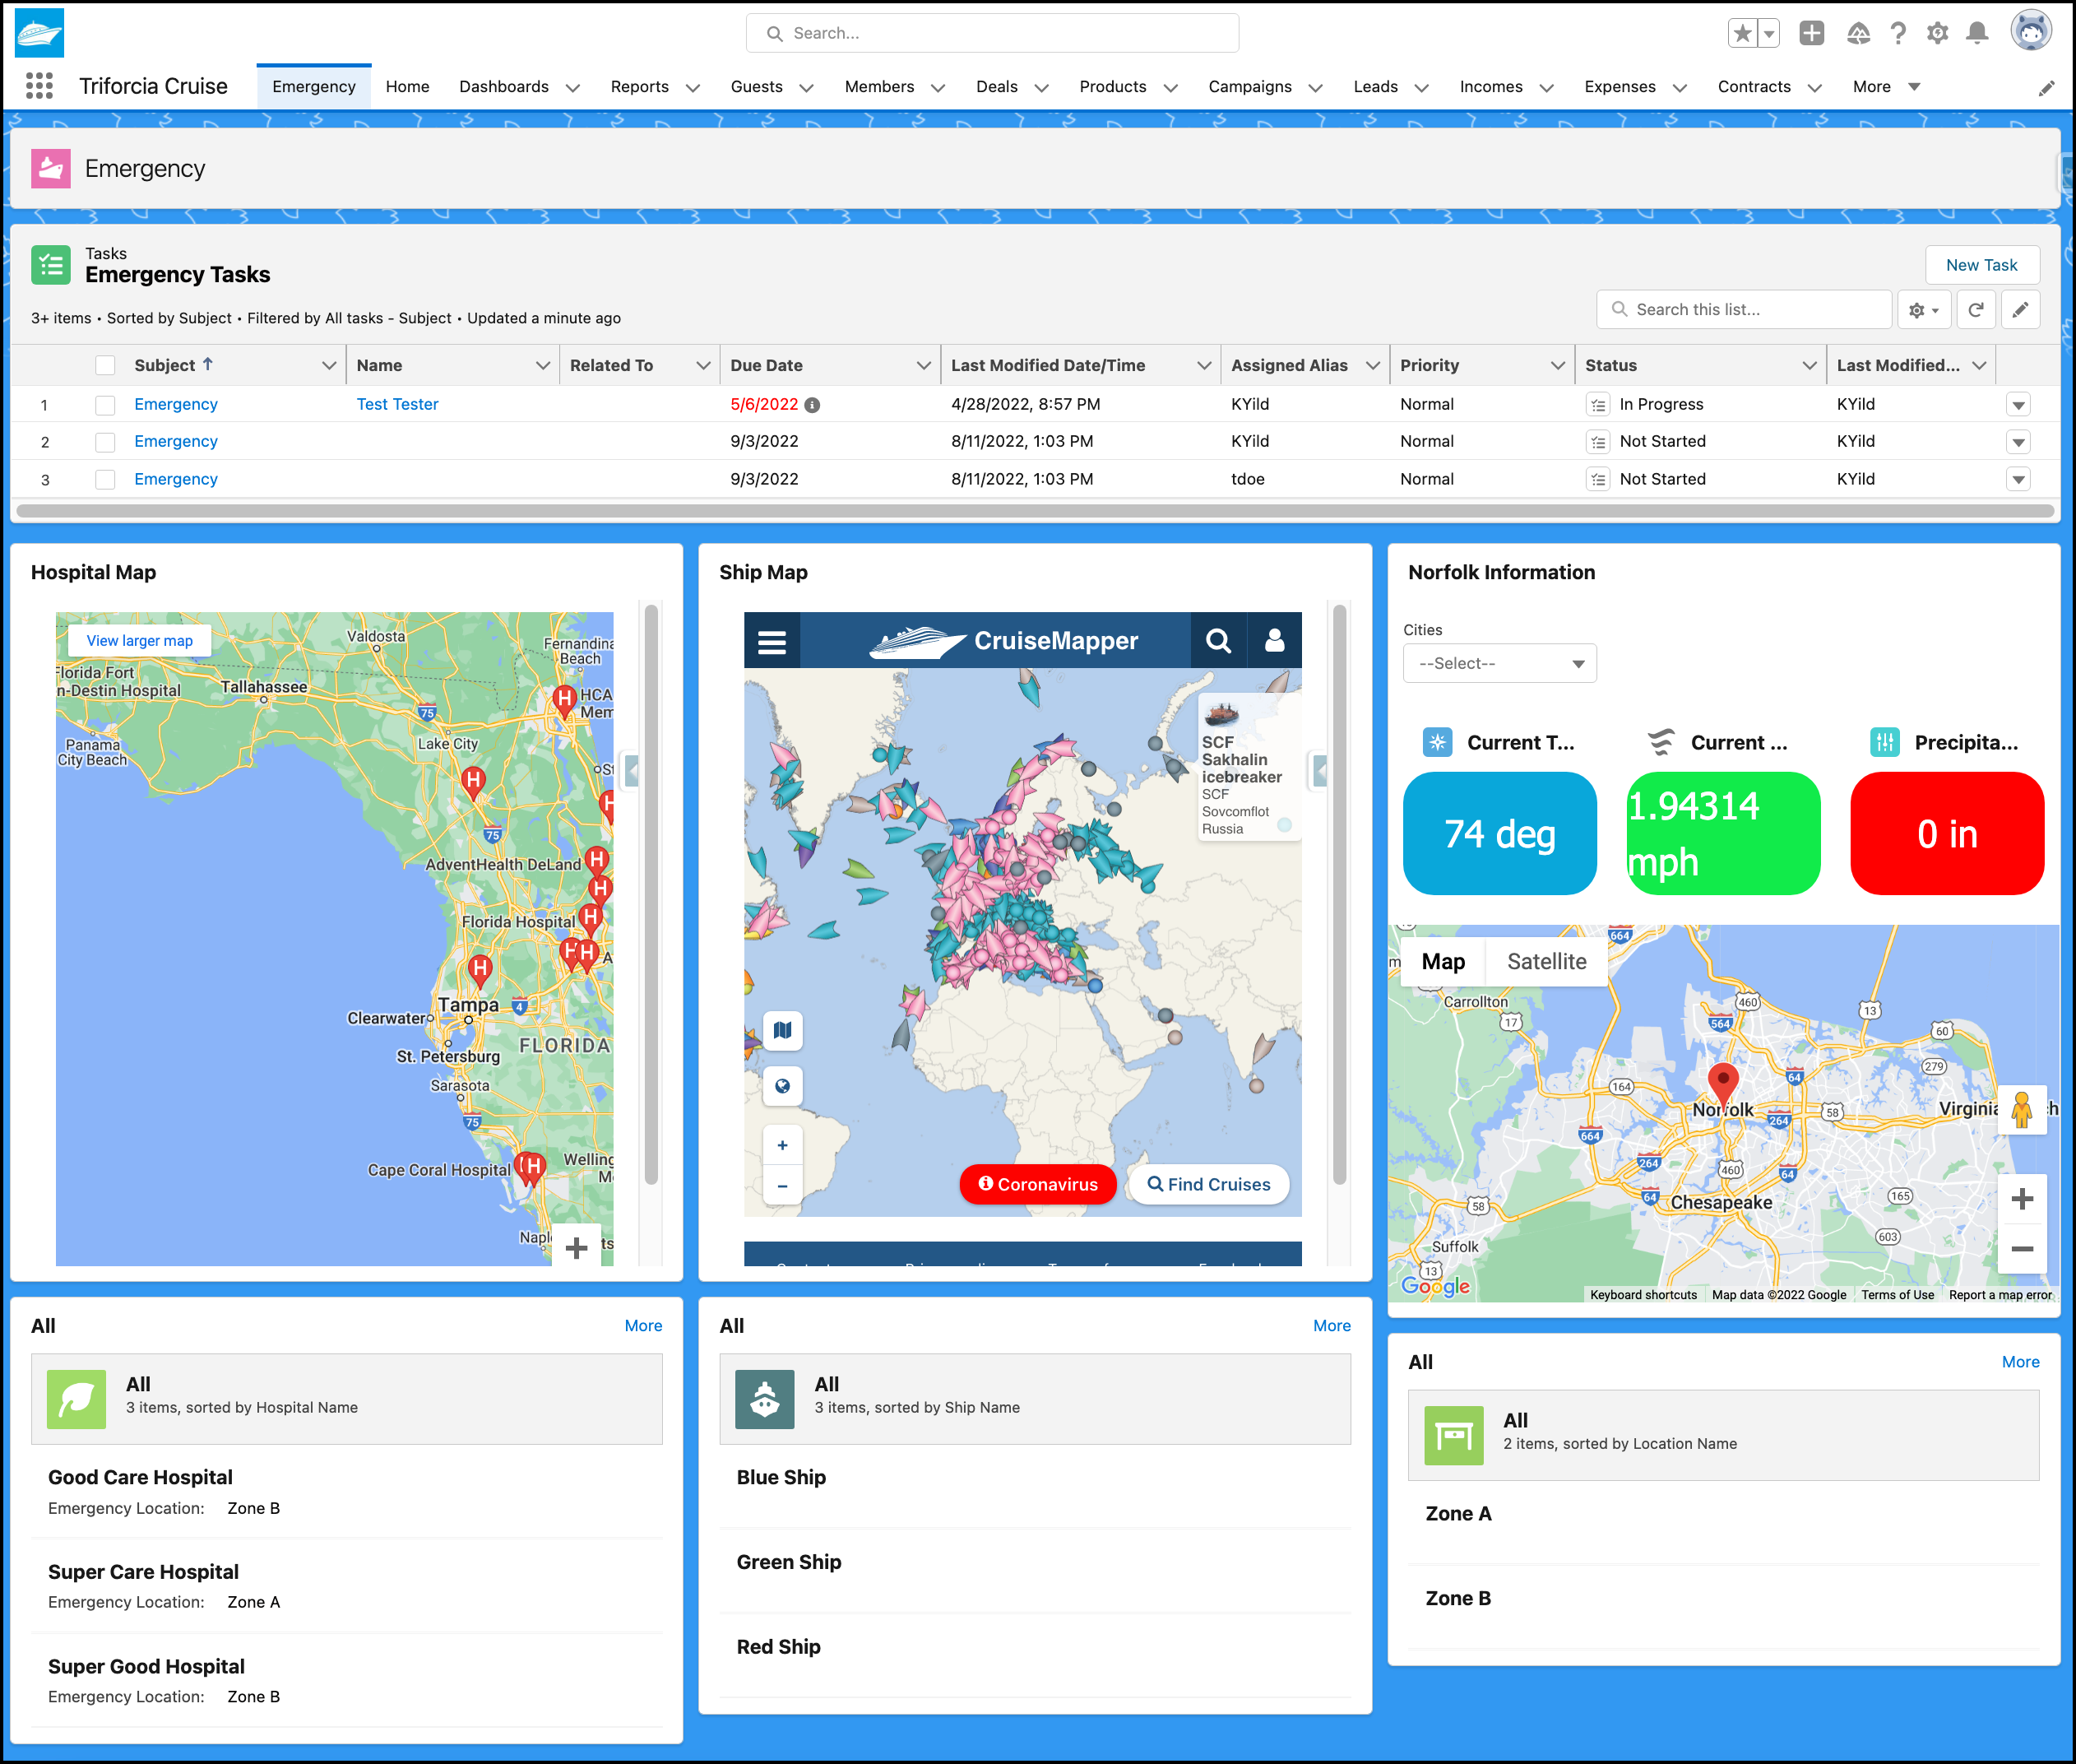Viewport: 2076px width, 1764px height.
Task: Open the Test Tester name link
Action: coord(398,405)
